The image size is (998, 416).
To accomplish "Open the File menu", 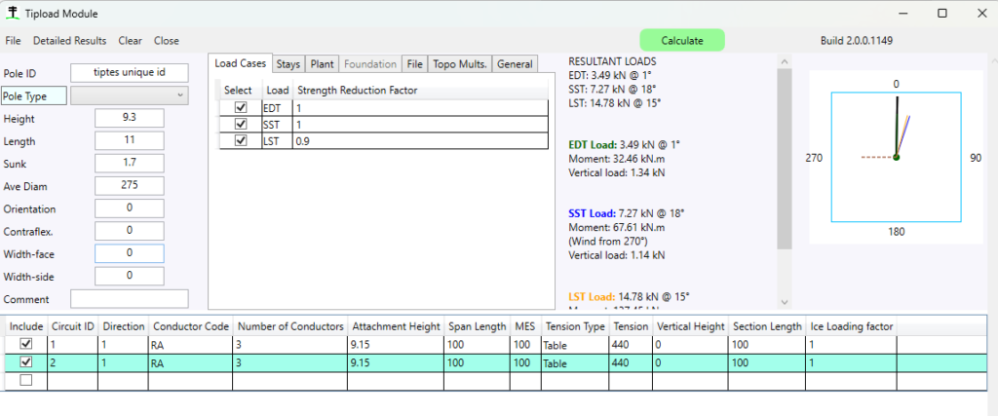I will coord(14,41).
